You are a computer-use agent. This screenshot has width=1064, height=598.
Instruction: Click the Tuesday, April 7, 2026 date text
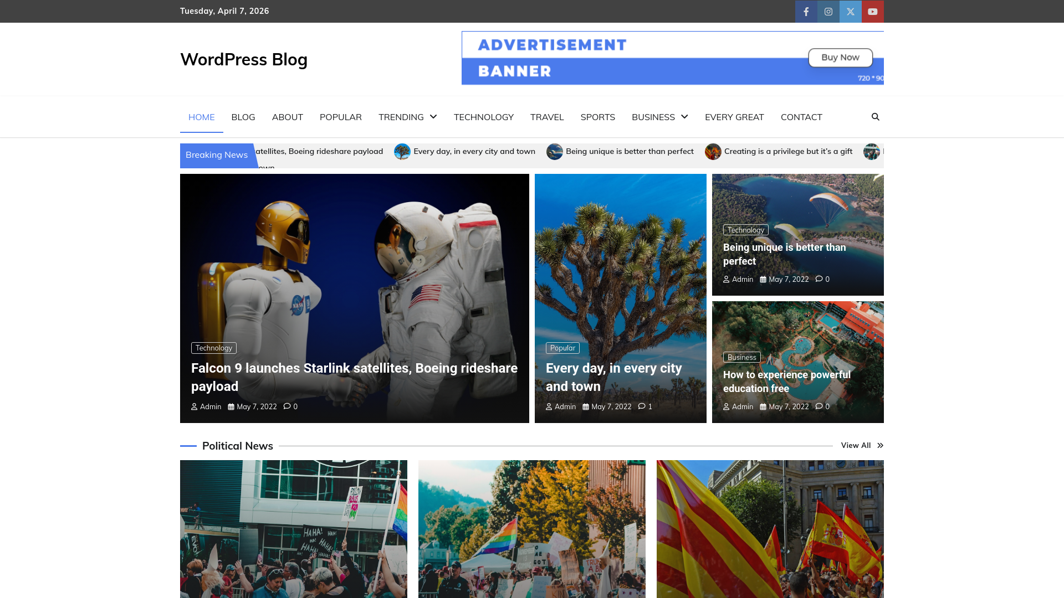click(x=224, y=11)
